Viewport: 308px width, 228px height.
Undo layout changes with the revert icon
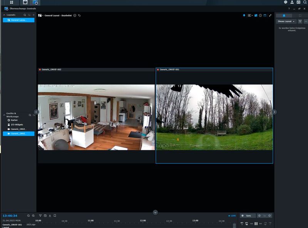pyautogui.click(x=79, y=15)
